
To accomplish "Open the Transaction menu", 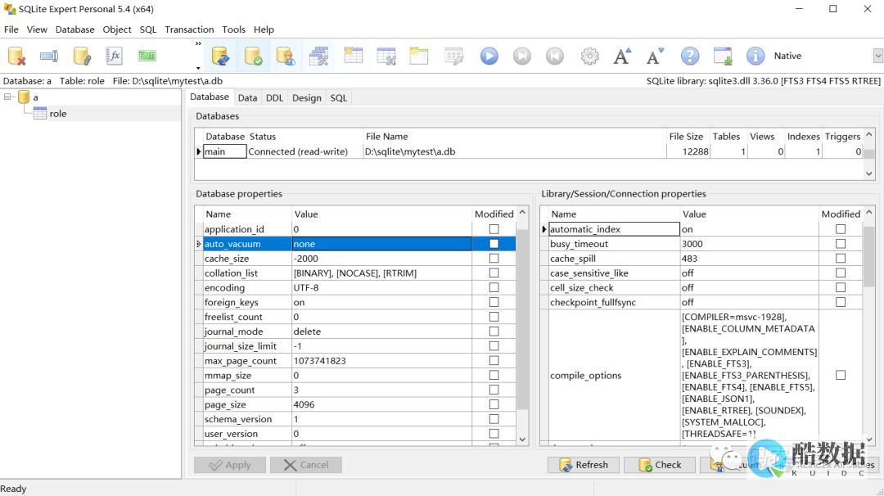I will [189, 29].
